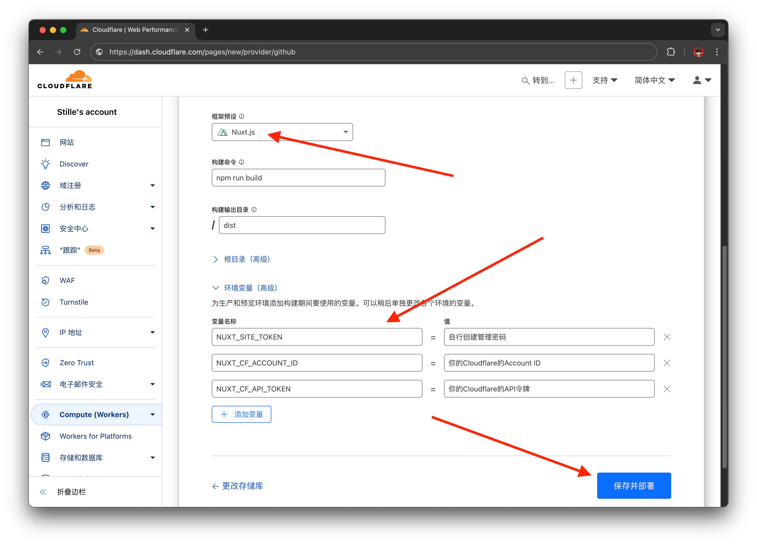Remove the NUXT_CF_API_TOKEN variable row
The height and width of the screenshot is (545, 757).
[x=667, y=389]
